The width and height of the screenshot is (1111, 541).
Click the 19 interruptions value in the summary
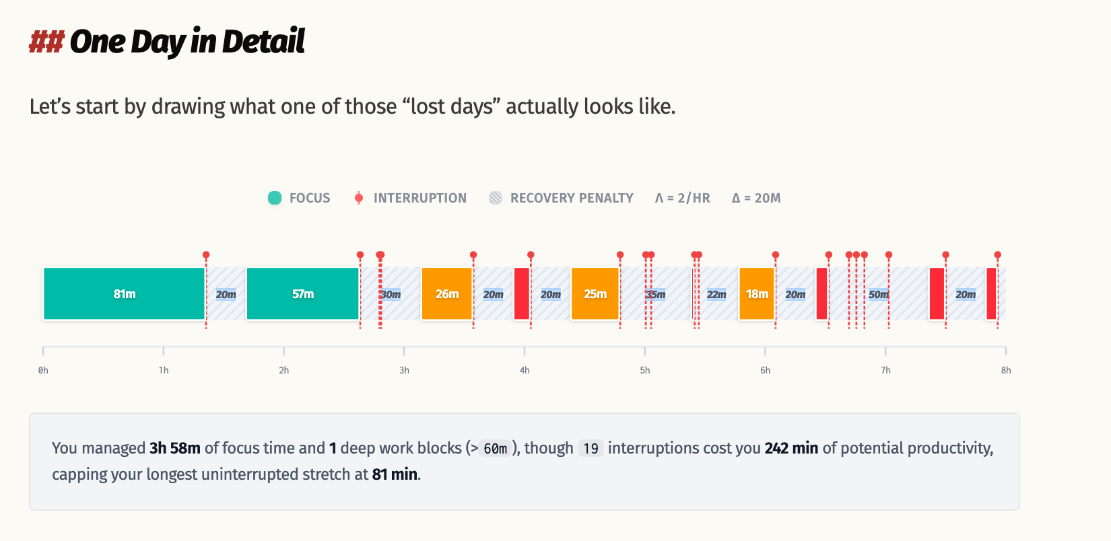[591, 449]
